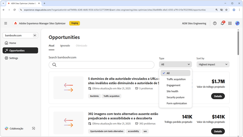The width and height of the screenshot is (243, 137).
Task: Go back in browser history
Action: (4, 10)
